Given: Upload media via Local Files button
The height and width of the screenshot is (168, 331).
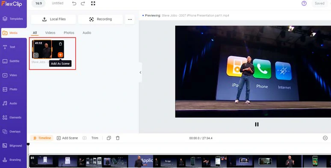Looking at the screenshot, I should (53, 19).
